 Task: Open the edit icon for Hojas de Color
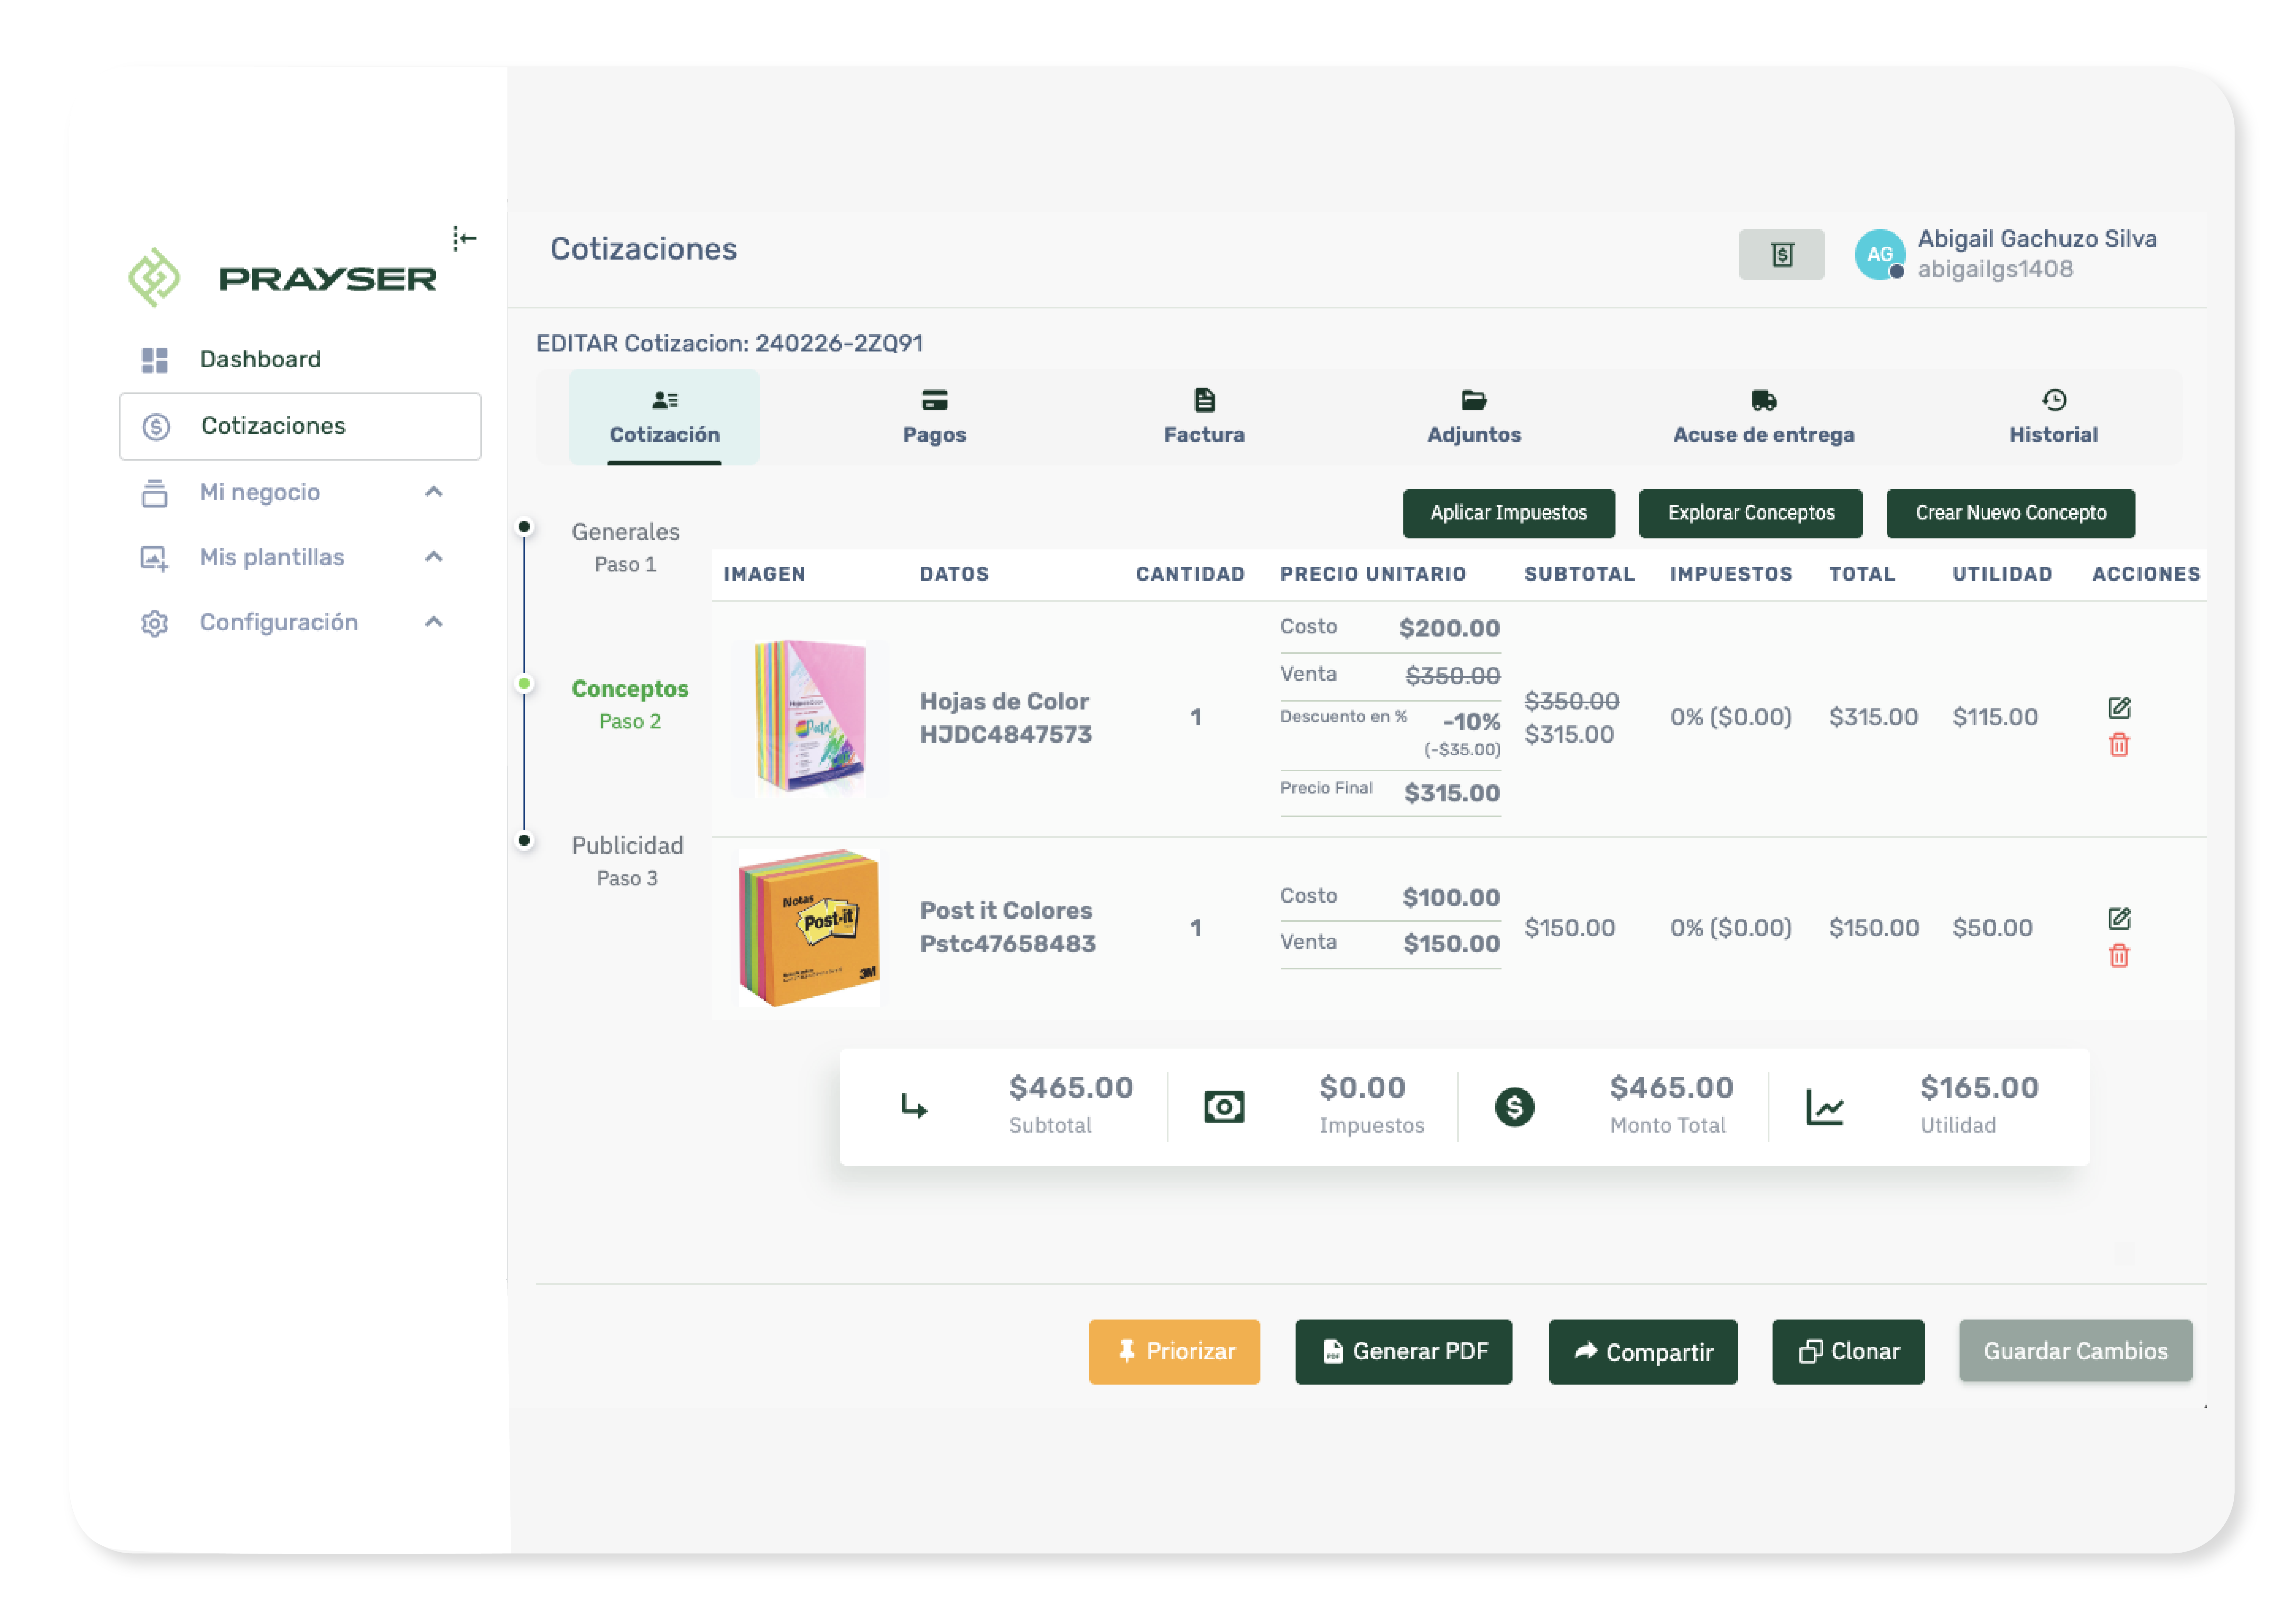pyautogui.click(x=2120, y=708)
